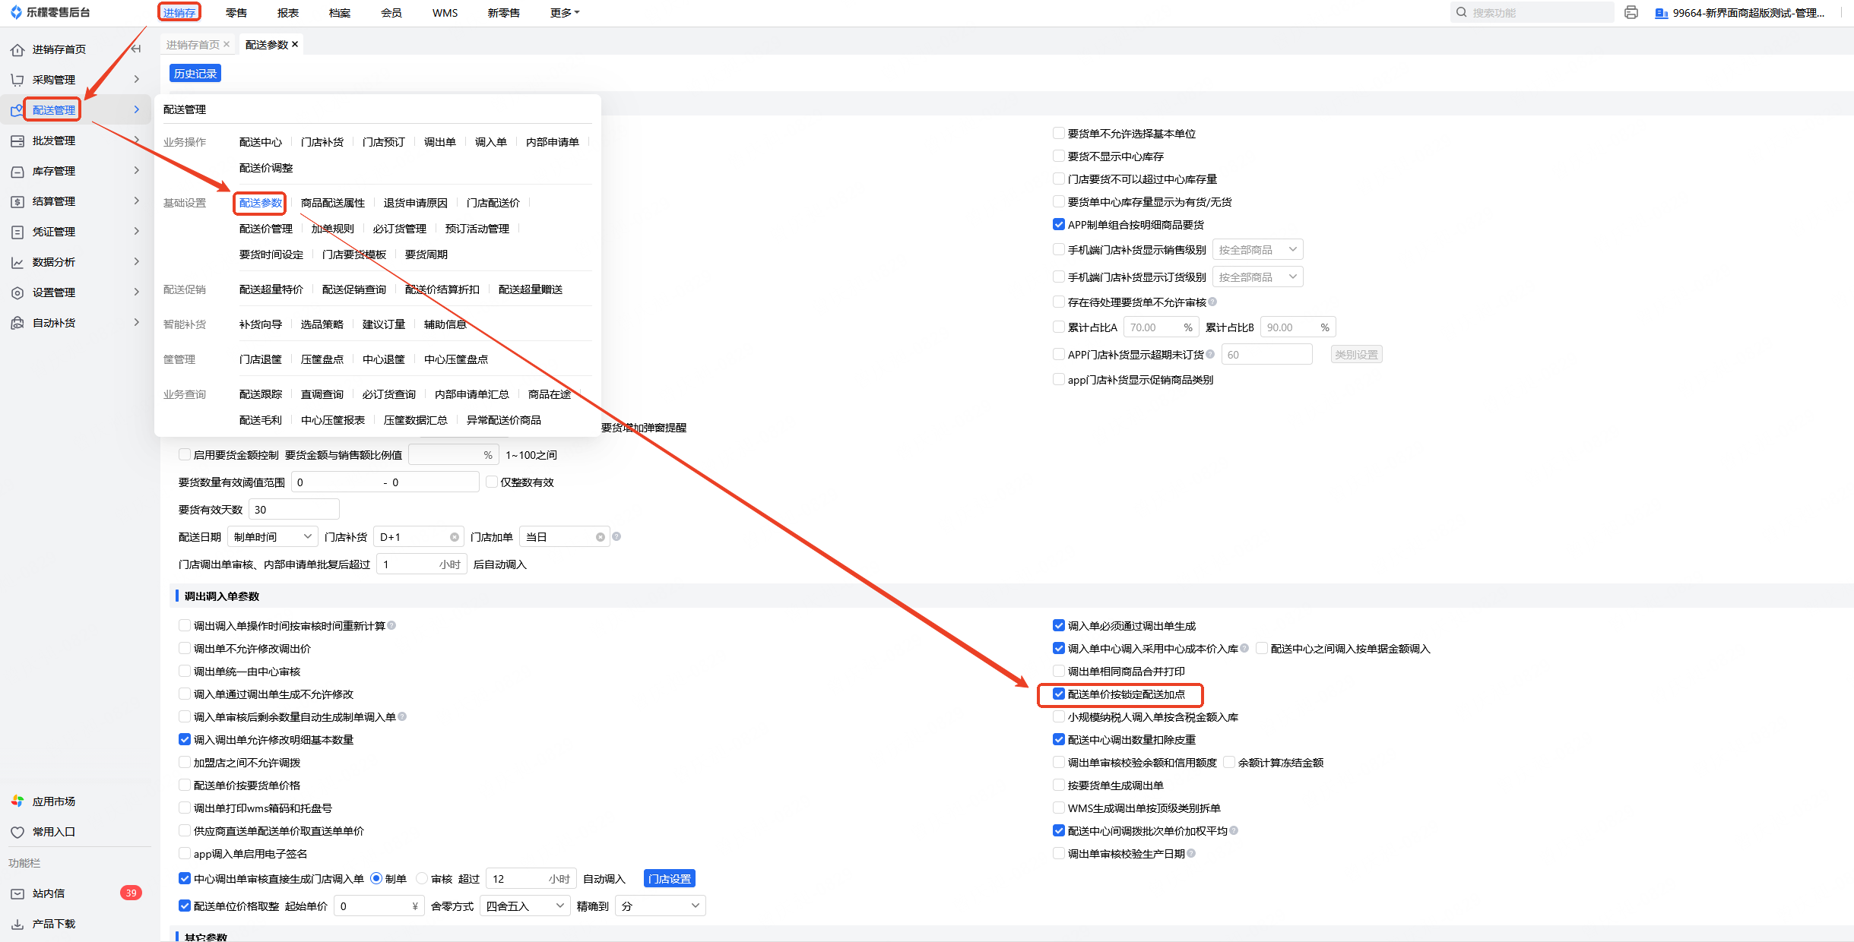Click the 数据分析 chart icon
This screenshot has height=942, width=1854.
tap(17, 262)
